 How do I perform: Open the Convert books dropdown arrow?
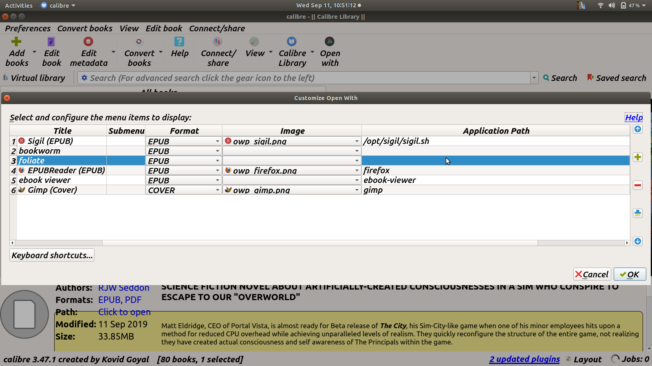click(161, 52)
